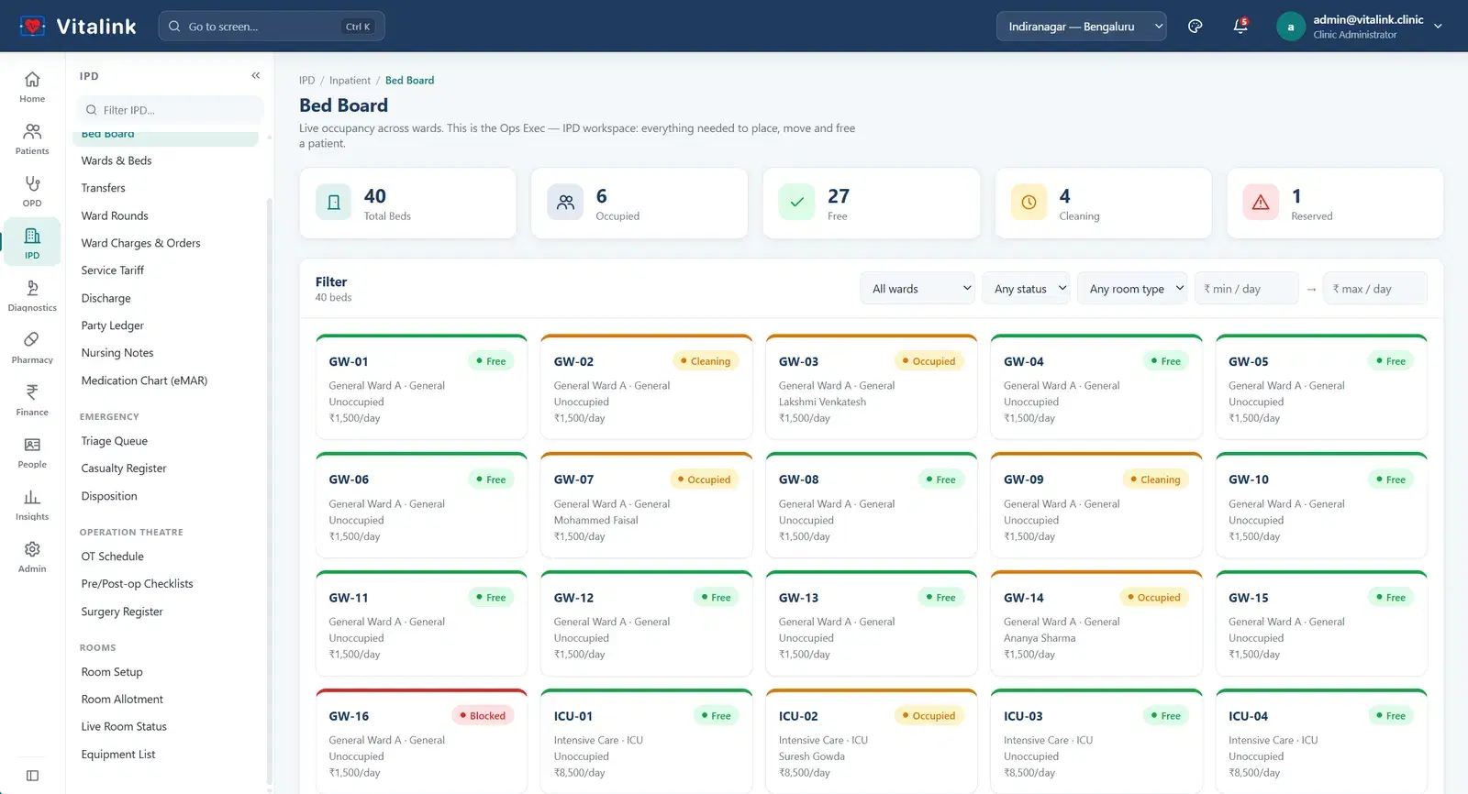Go to IPD breadcrumb link
1468x794 pixels.
(x=306, y=81)
